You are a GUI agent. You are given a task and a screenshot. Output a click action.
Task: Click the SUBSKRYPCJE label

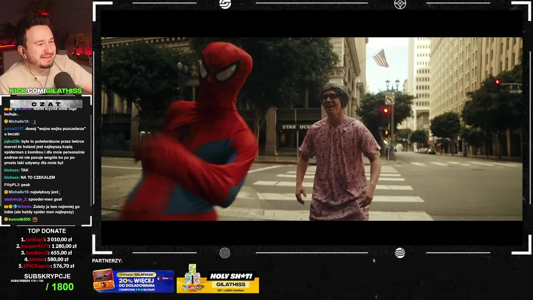pos(47,276)
